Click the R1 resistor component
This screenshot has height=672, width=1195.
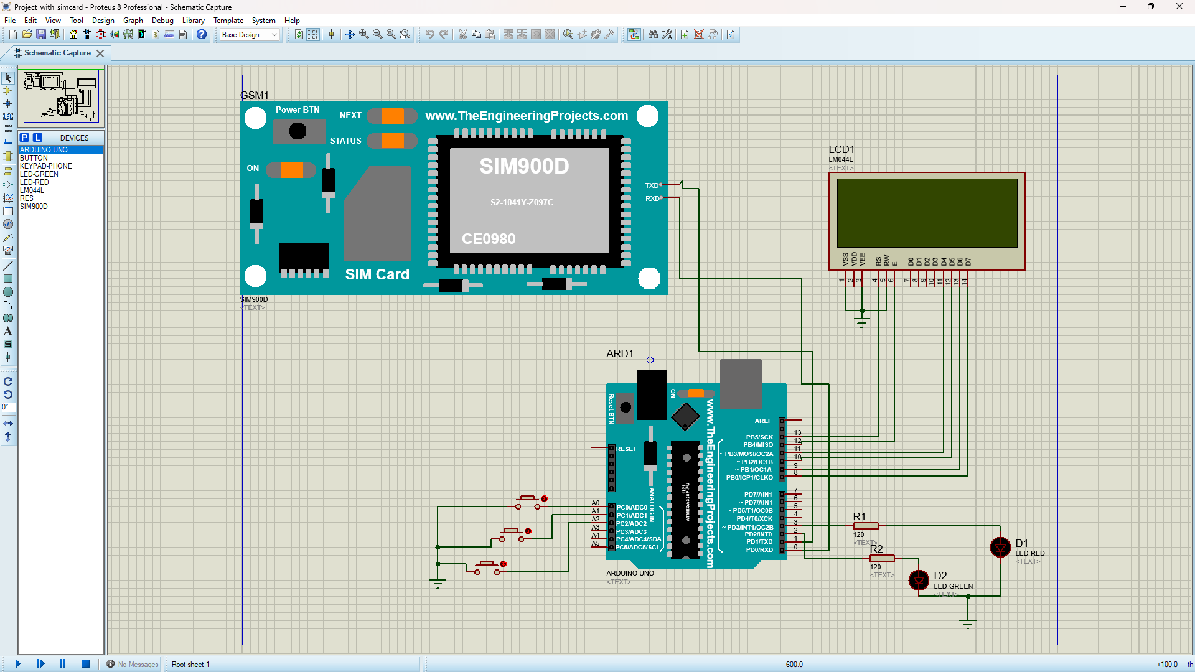(x=866, y=526)
